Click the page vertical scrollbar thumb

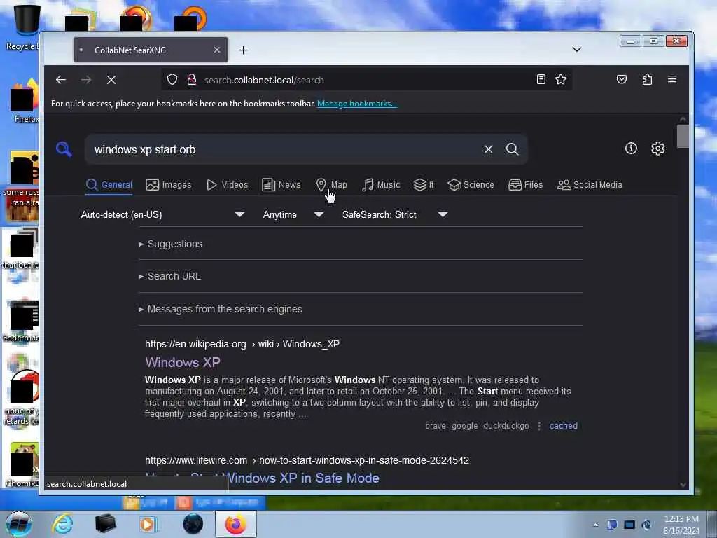pos(683,137)
